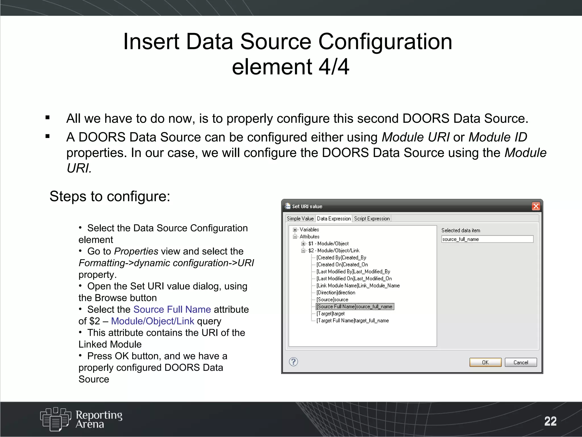Select [Created By]Created_By attribute
Screen dimensions: 582x437
tap(341, 257)
